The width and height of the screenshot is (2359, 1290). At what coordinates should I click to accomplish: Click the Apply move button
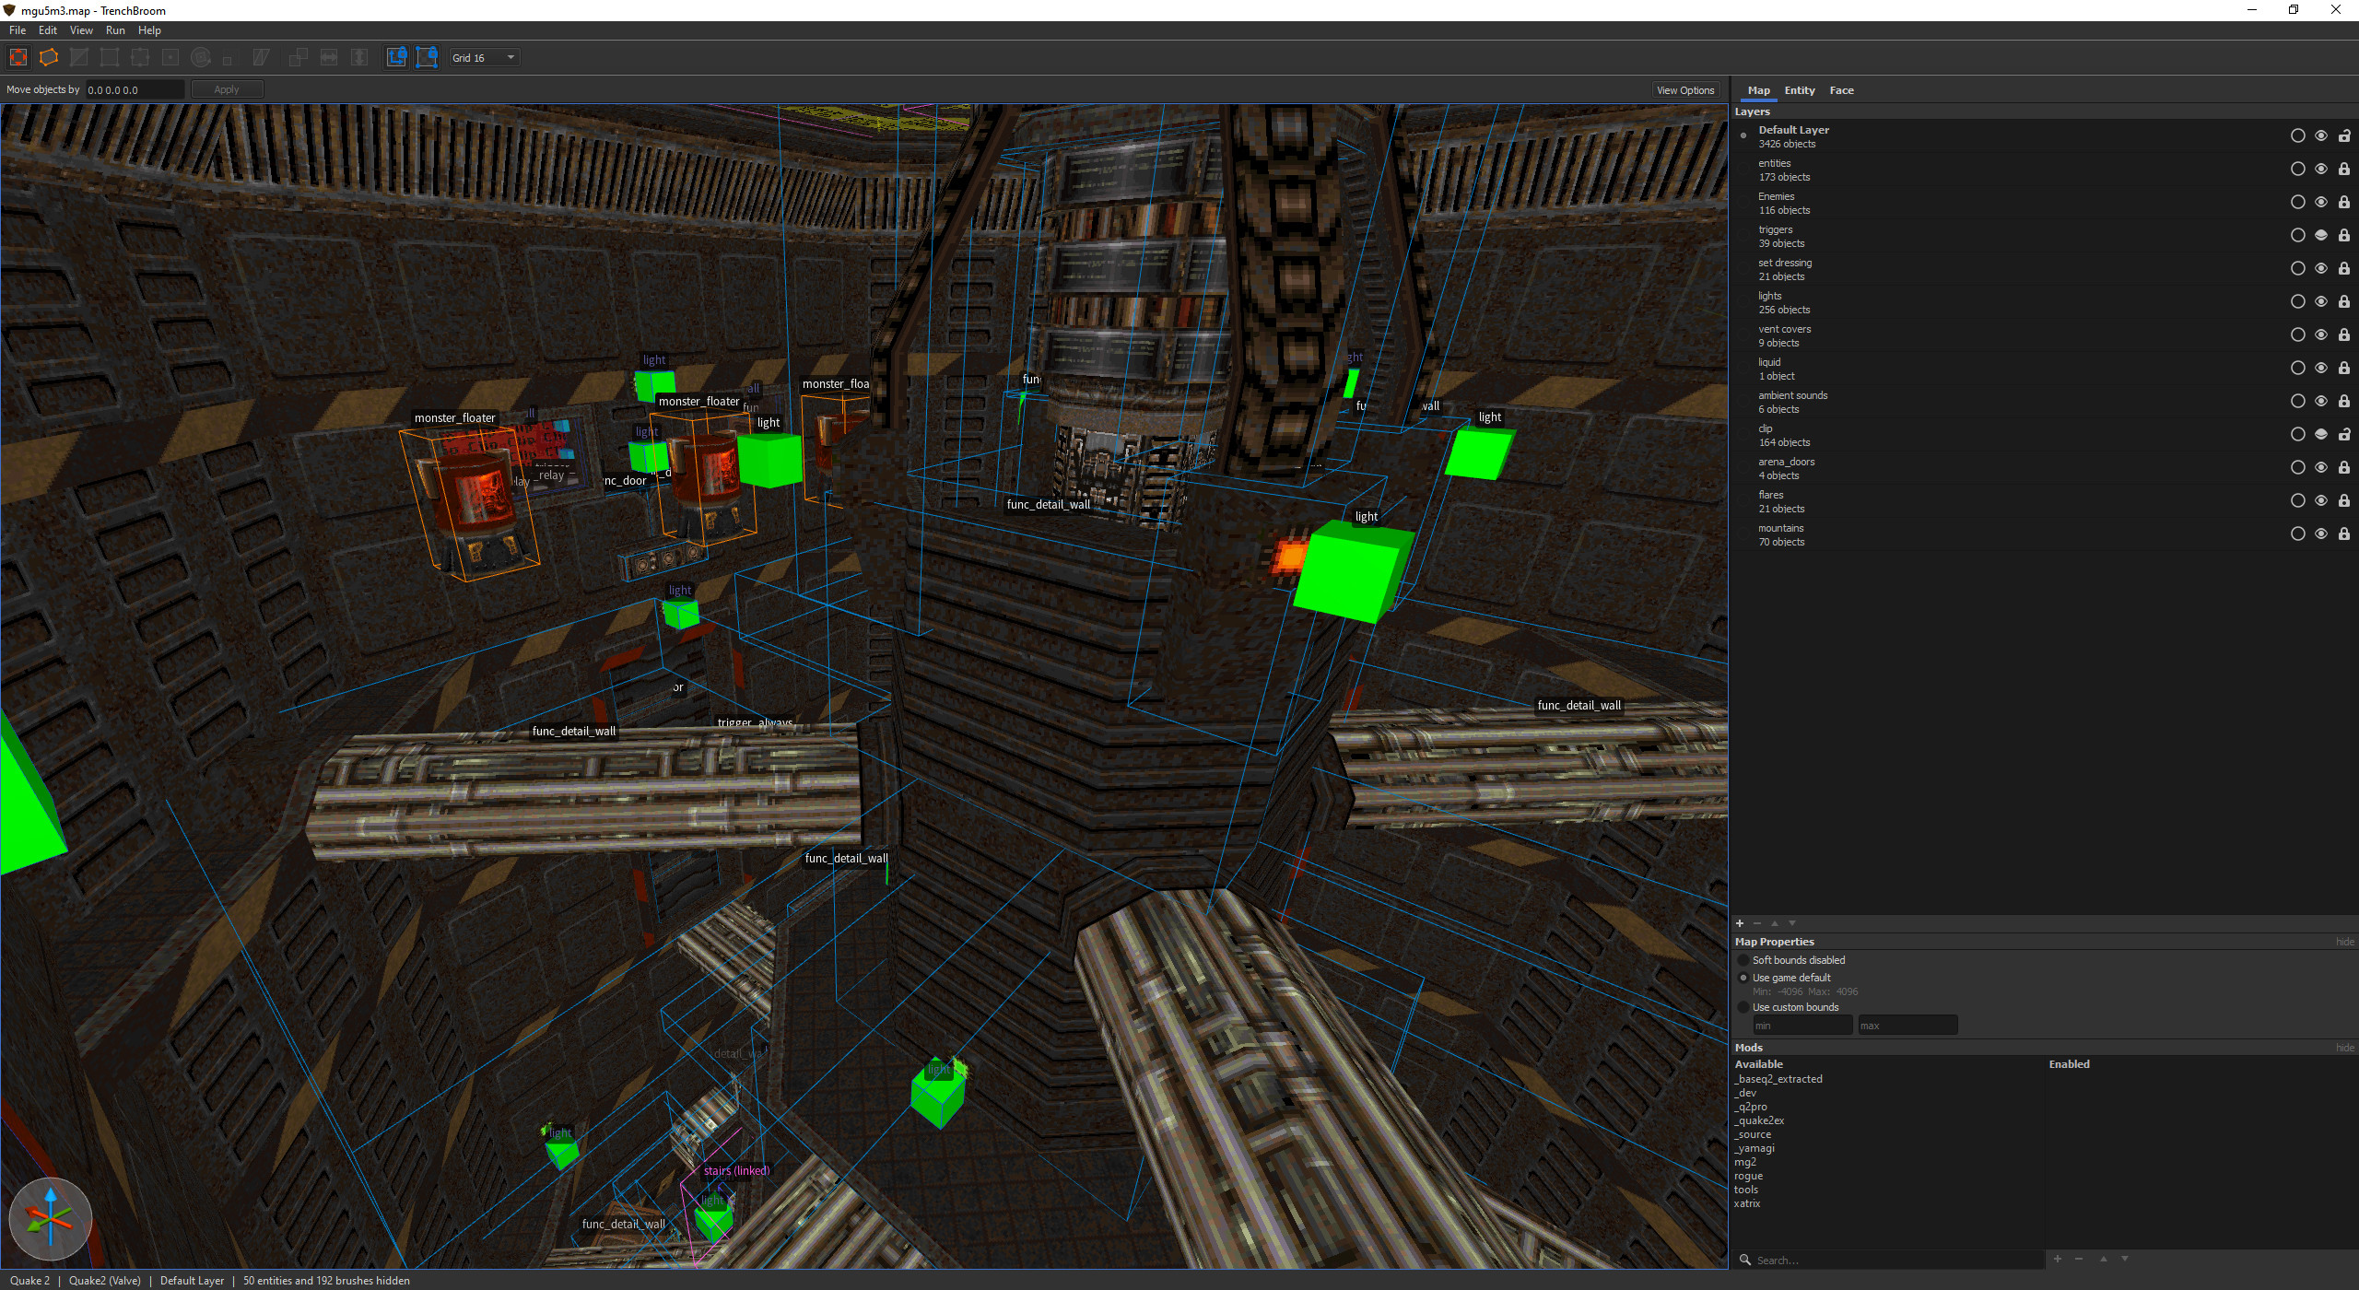(x=227, y=89)
